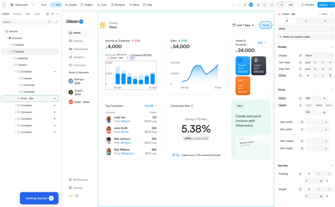
Task: Switch to tablet viewport icon
Action: click(x=265, y=5)
